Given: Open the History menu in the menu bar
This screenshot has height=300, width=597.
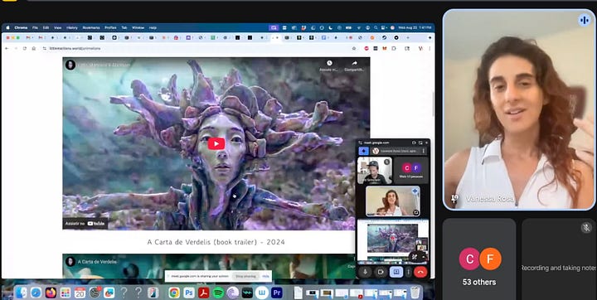Looking at the screenshot, I should (x=72, y=28).
